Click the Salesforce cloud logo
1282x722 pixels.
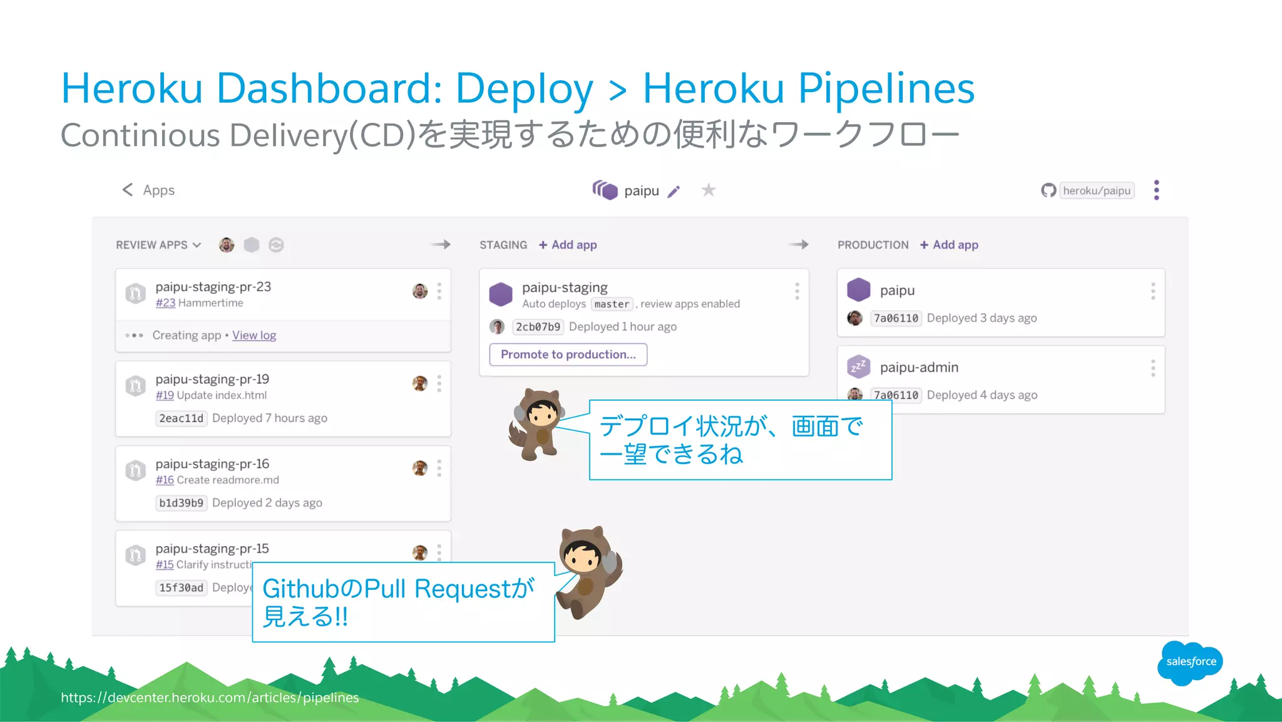pos(1191,662)
